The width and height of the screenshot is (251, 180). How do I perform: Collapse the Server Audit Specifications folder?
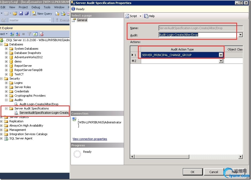click(6, 108)
